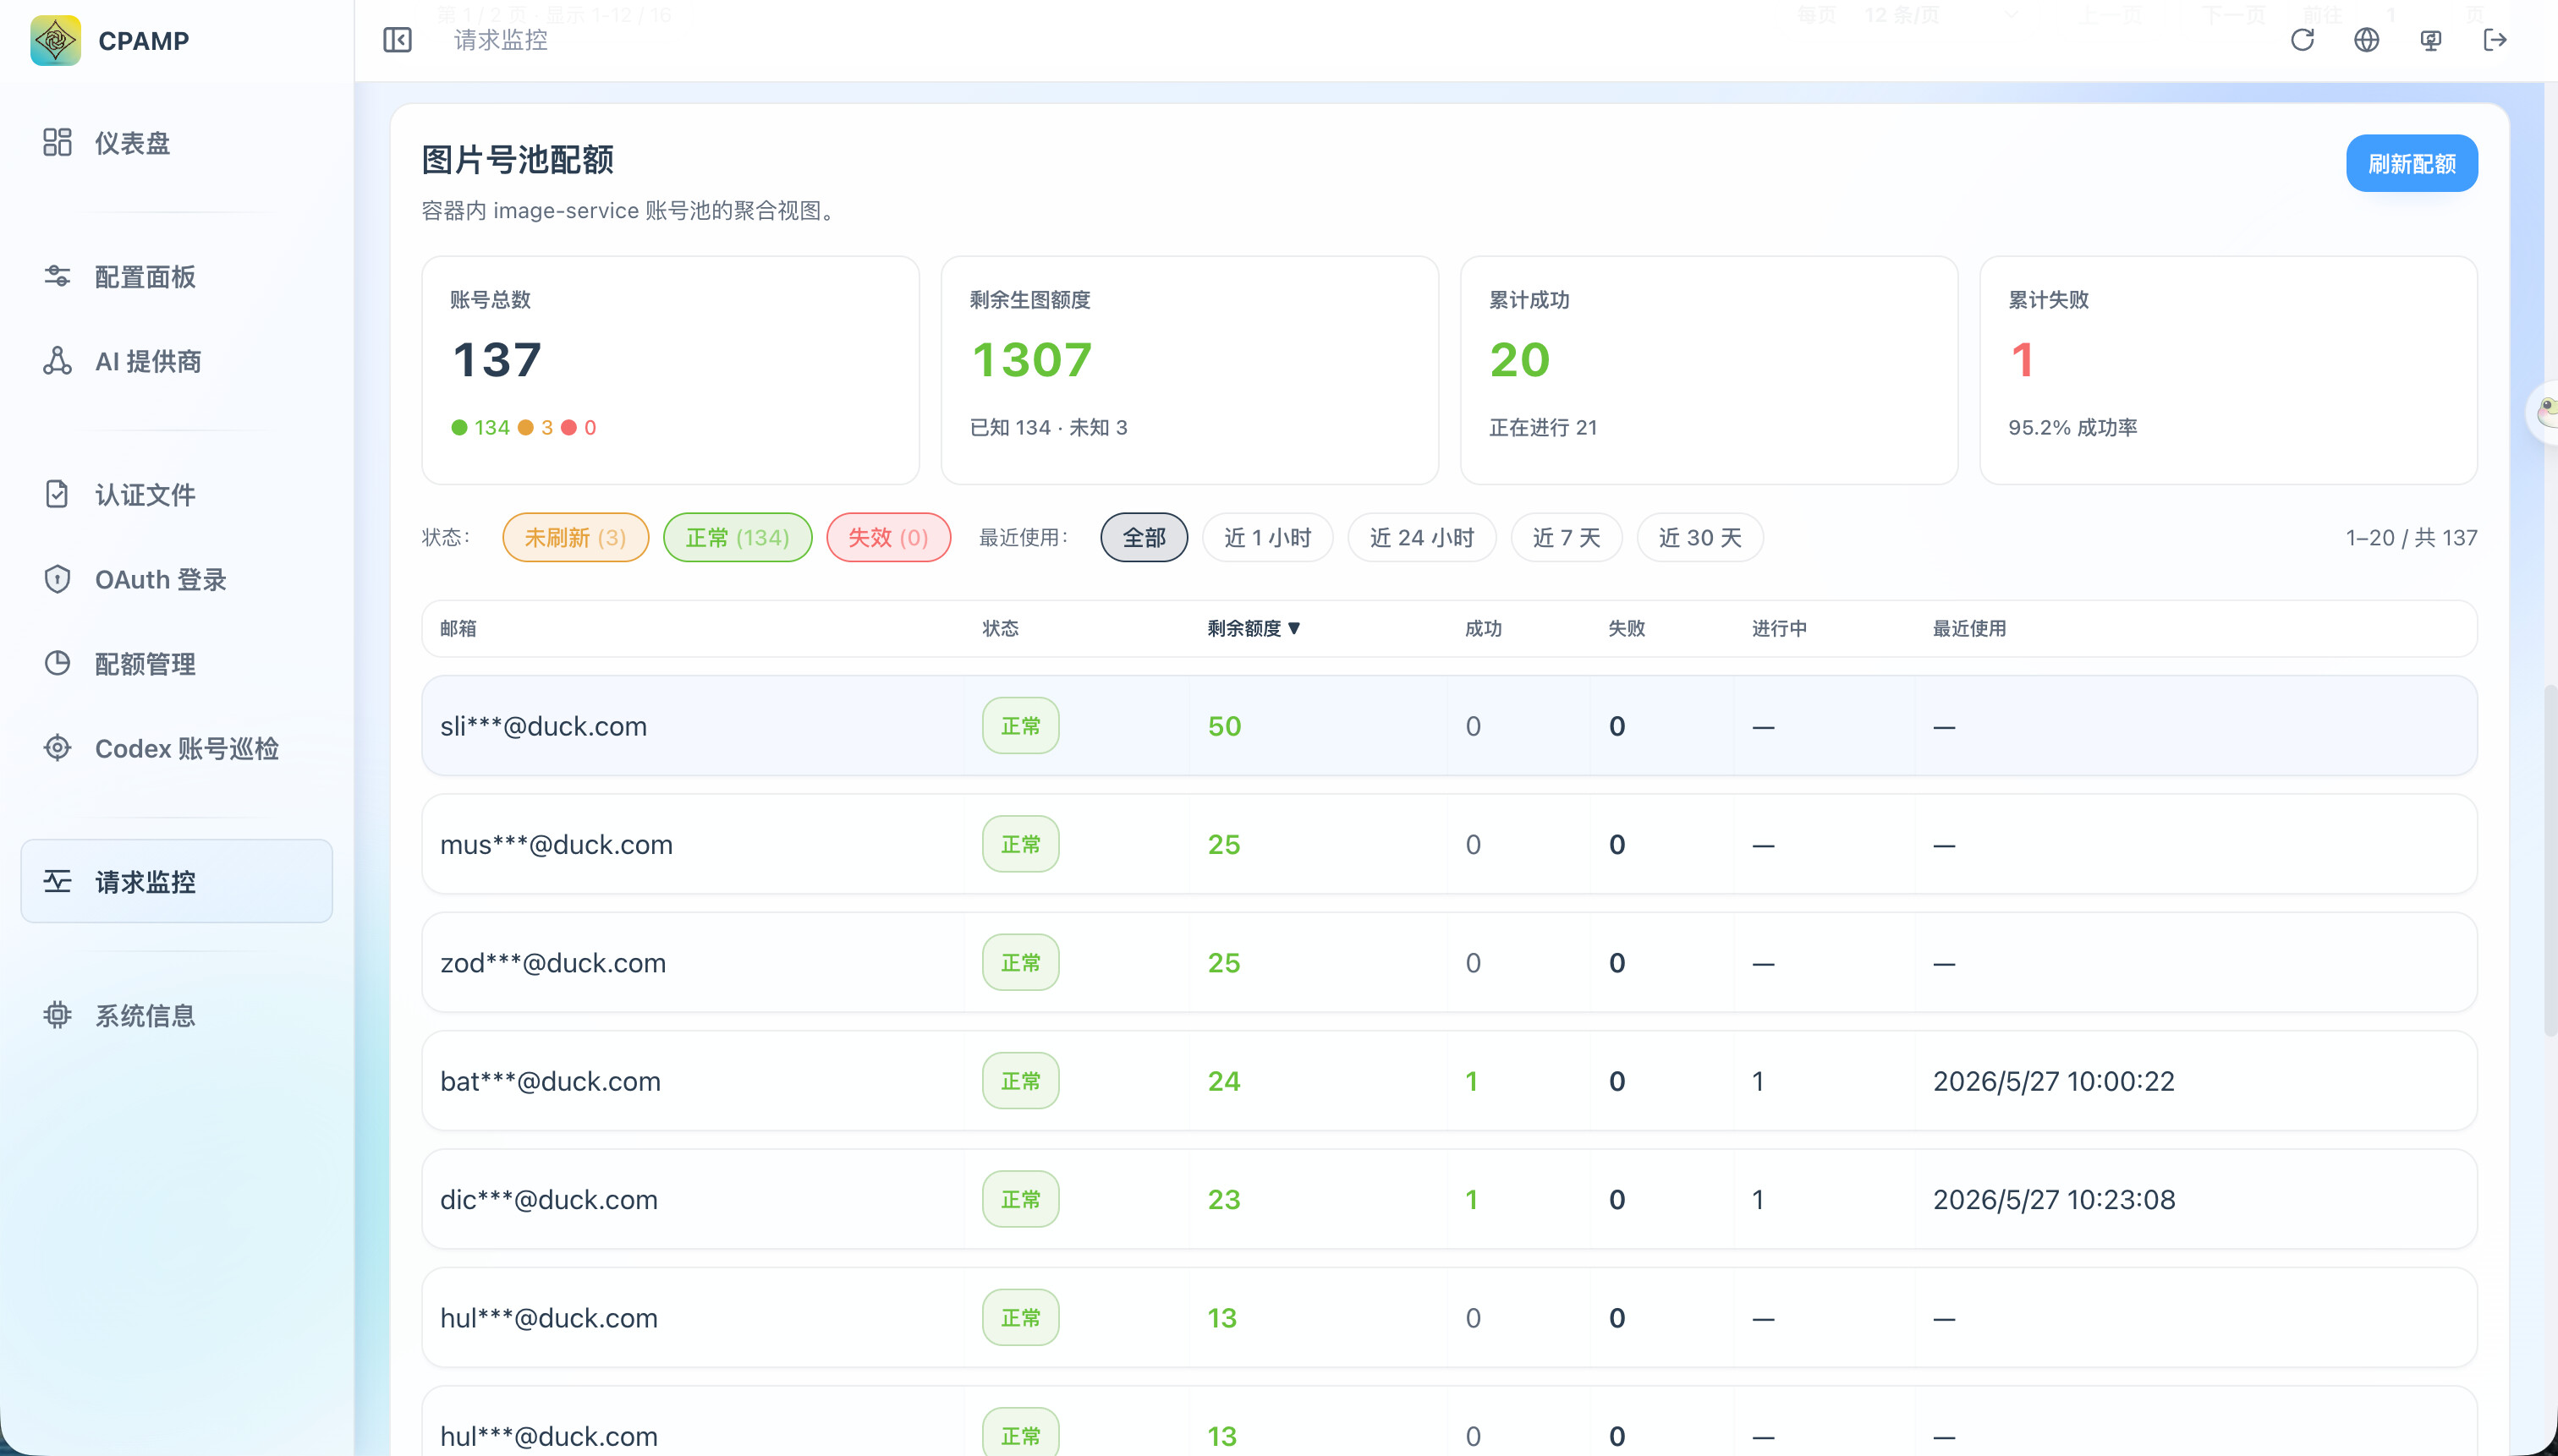Image resolution: width=2558 pixels, height=1456 pixels.
Task: Toggle the 正常 (134) status filter
Action: pos(738,538)
